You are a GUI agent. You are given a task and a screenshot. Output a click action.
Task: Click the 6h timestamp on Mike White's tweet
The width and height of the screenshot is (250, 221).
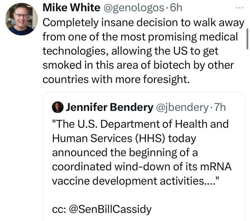click(174, 8)
